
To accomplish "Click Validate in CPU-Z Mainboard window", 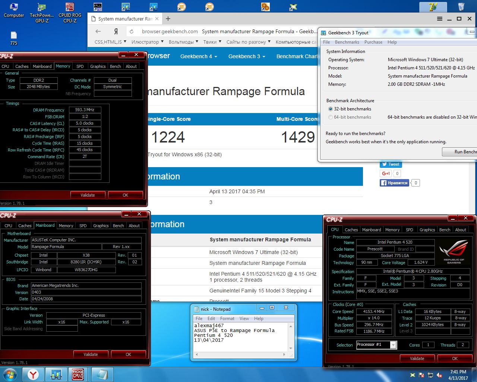I will click(91, 354).
